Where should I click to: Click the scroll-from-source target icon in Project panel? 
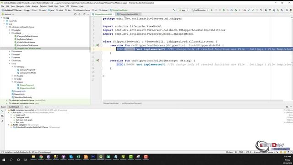(x=75, y=14)
